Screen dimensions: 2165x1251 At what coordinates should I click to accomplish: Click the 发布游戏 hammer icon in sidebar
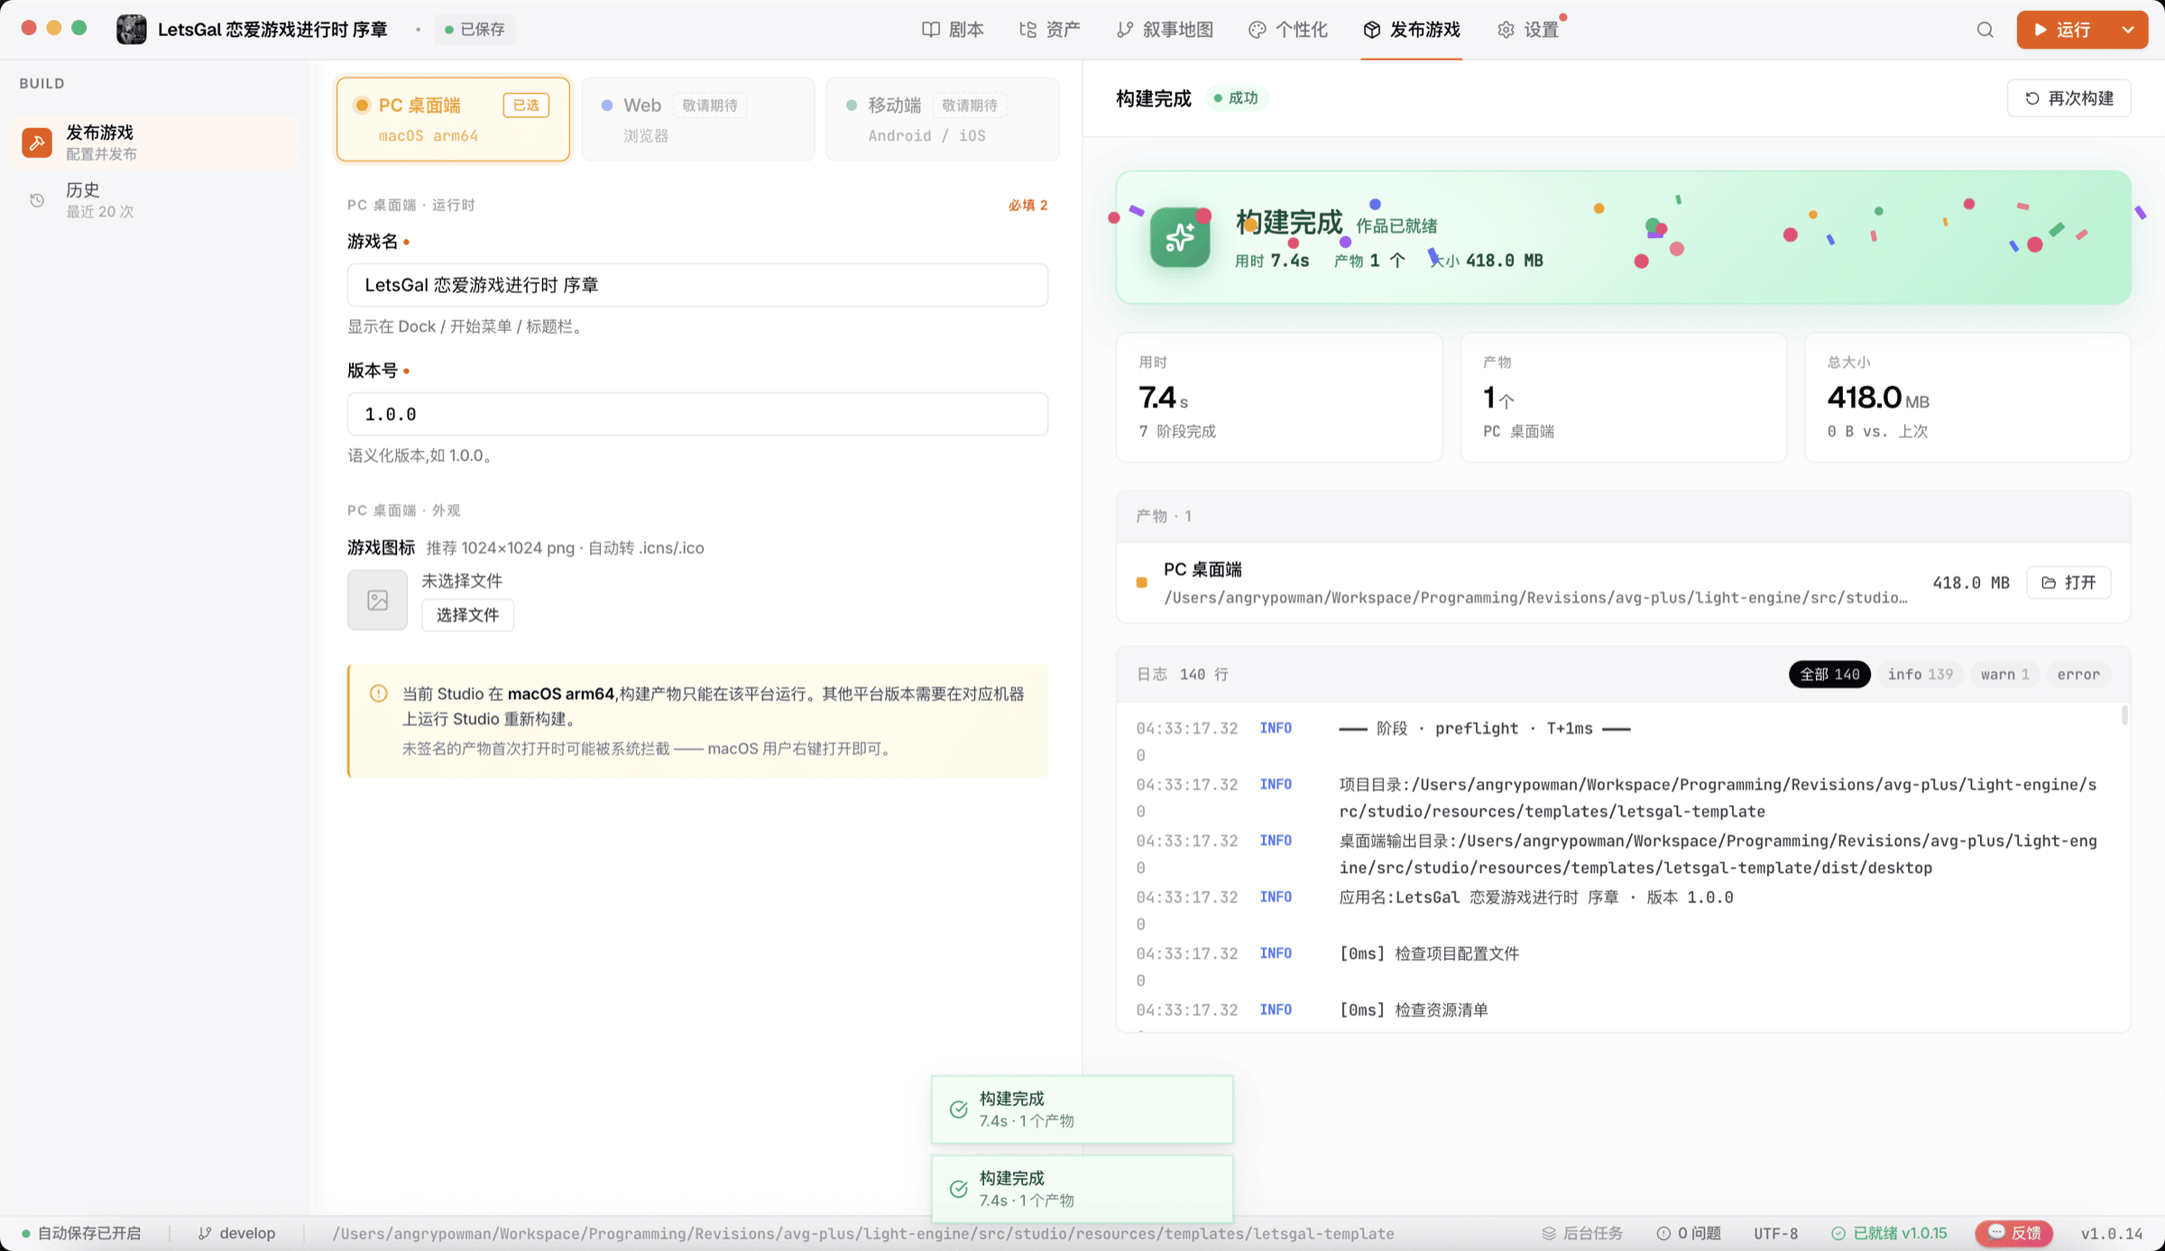pos(37,143)
